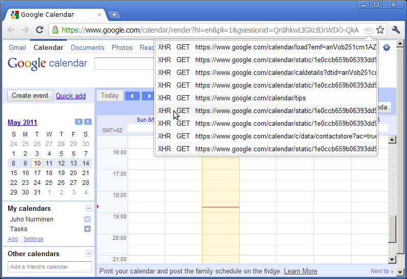The width and height of the screenshot is (407, 279).
Task: Click the browser address bar URL
Action: coord(210,31)
